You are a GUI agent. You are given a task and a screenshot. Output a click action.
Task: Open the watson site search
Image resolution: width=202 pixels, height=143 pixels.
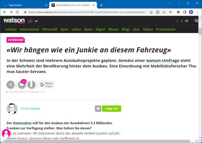[196, 21]
